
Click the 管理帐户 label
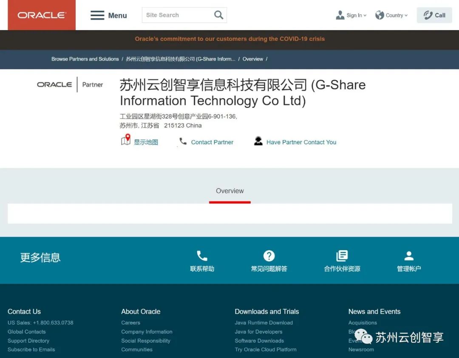(409, 269)
